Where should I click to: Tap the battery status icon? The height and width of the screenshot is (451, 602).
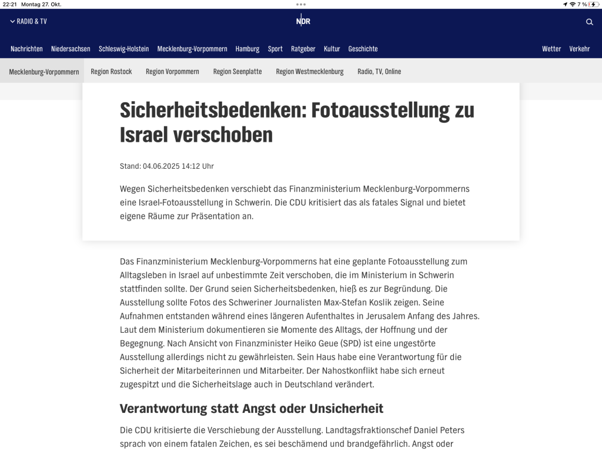(593, 4)
